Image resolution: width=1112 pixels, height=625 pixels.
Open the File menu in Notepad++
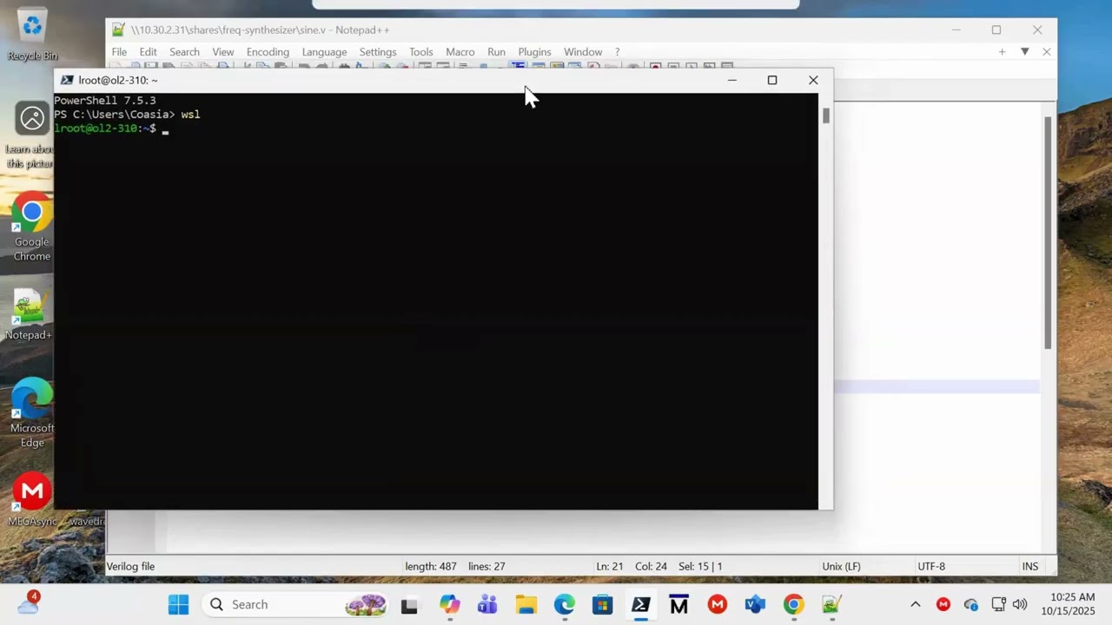pyautogui.click(x=119, y=52)
